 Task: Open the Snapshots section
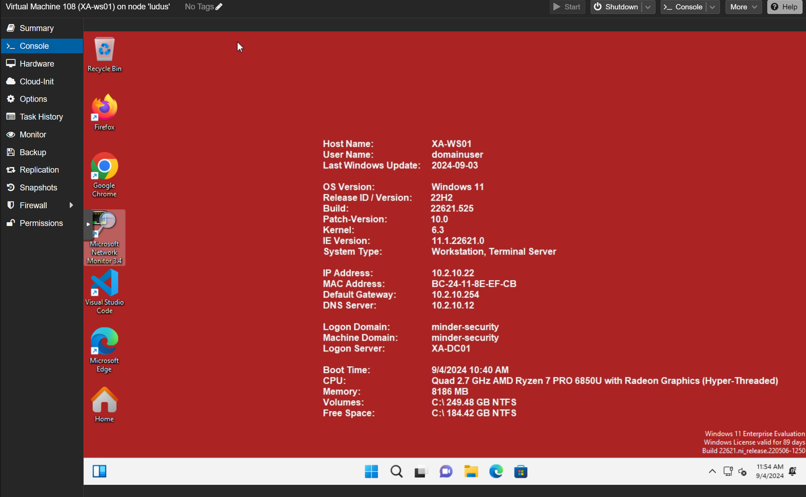[x=38, y=188]
